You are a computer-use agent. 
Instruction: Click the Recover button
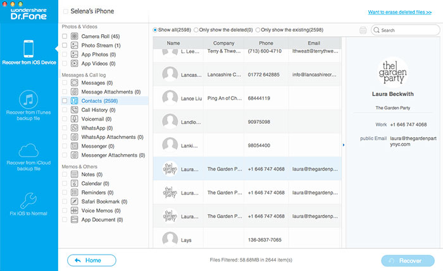pos(408,261)
